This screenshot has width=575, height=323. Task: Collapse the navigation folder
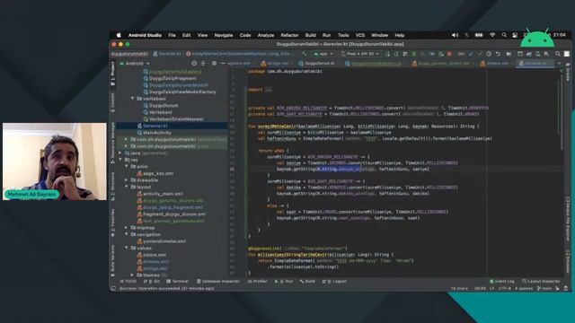(x=126, y=234)
